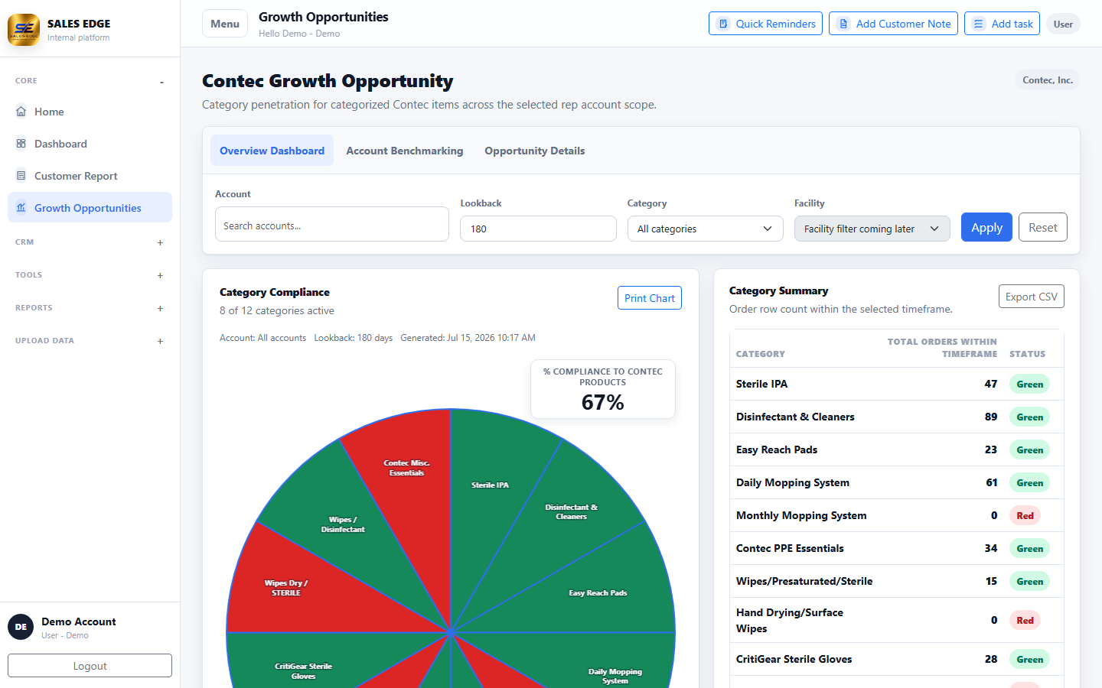This screenshot has width=1102, height=688.
Task: Click the Growth Opportunities chart icon
Action: (x=21, y=208)
